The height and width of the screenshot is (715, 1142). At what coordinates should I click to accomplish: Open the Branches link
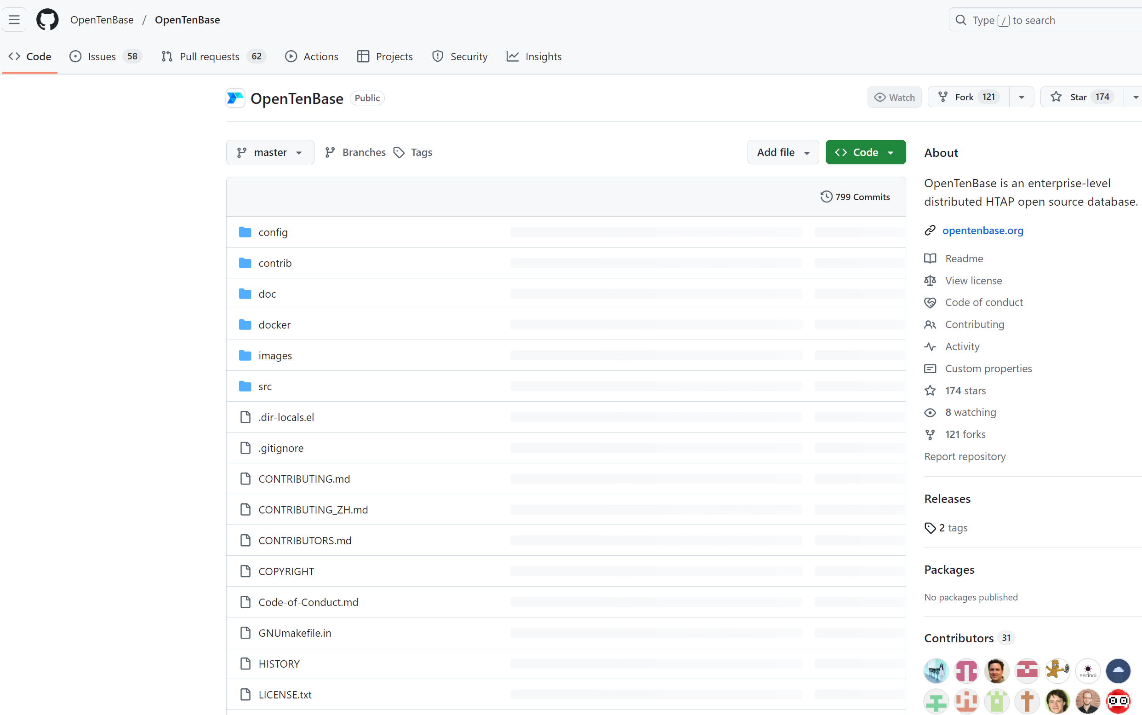pos(355,152)
